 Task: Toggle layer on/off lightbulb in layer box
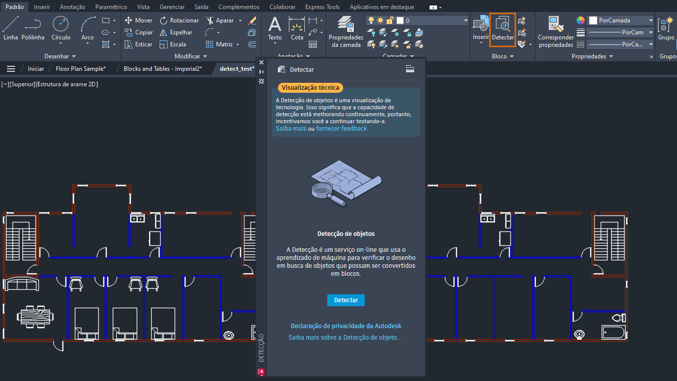click(x=371, y=20)
